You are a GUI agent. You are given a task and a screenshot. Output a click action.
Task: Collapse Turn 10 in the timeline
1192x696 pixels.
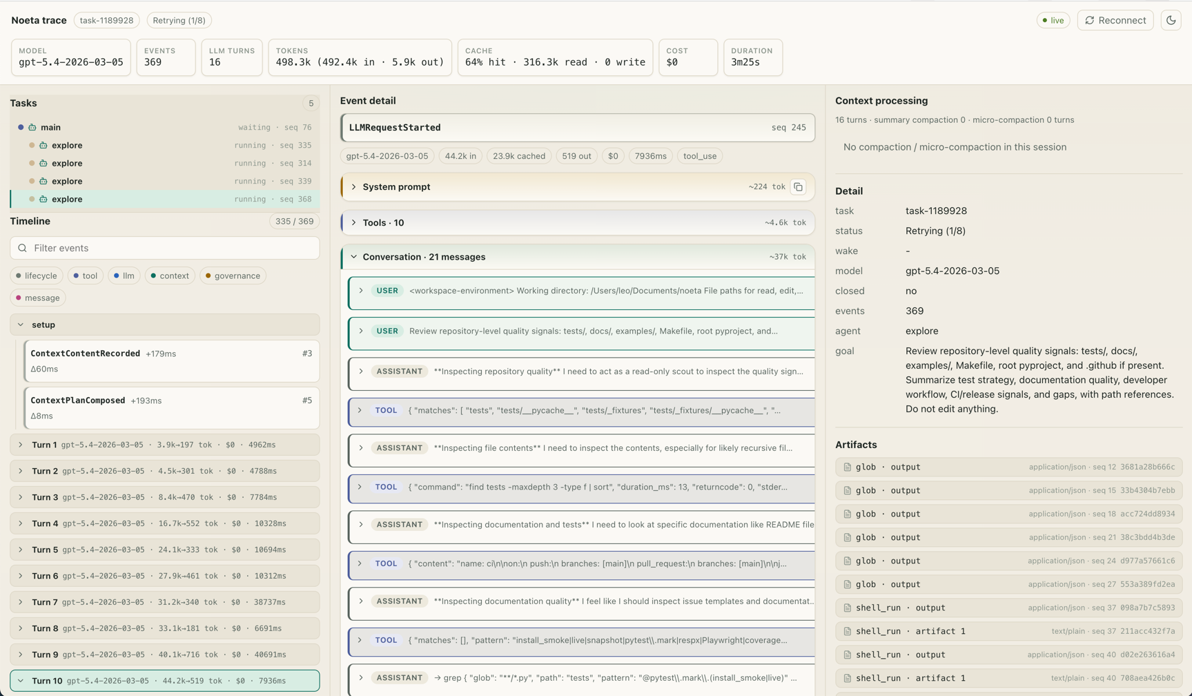point(165,681)
